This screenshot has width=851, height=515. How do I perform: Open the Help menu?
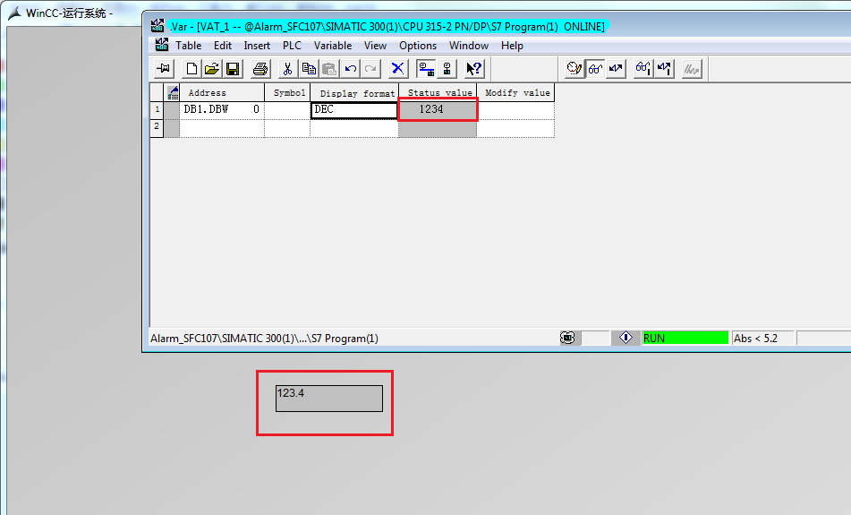click(512, 46)
